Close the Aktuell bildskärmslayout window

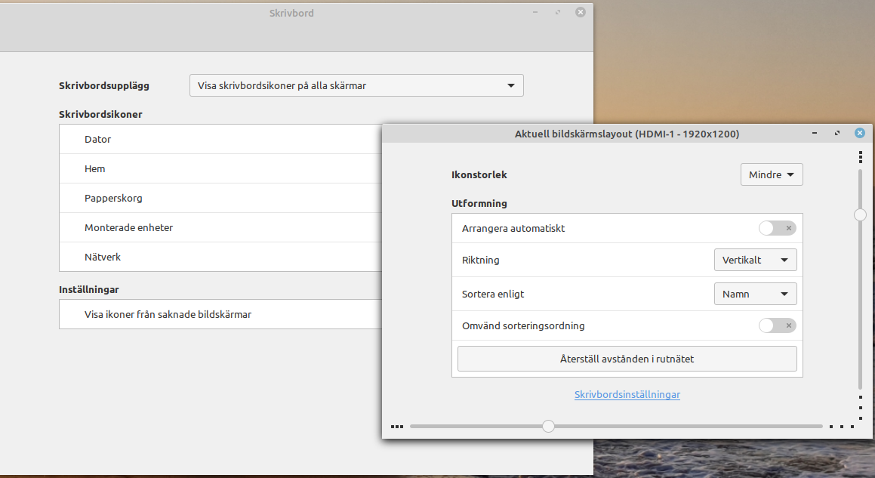click(x=859, y=133)
